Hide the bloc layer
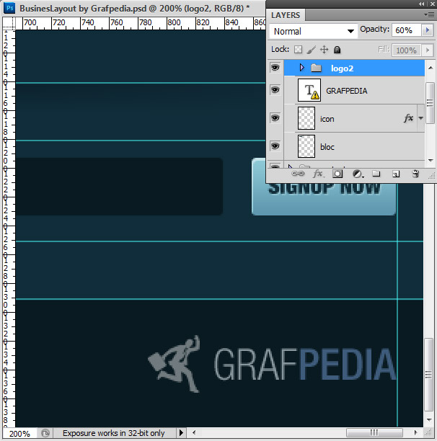437x441 pixels. click(275, 146)
